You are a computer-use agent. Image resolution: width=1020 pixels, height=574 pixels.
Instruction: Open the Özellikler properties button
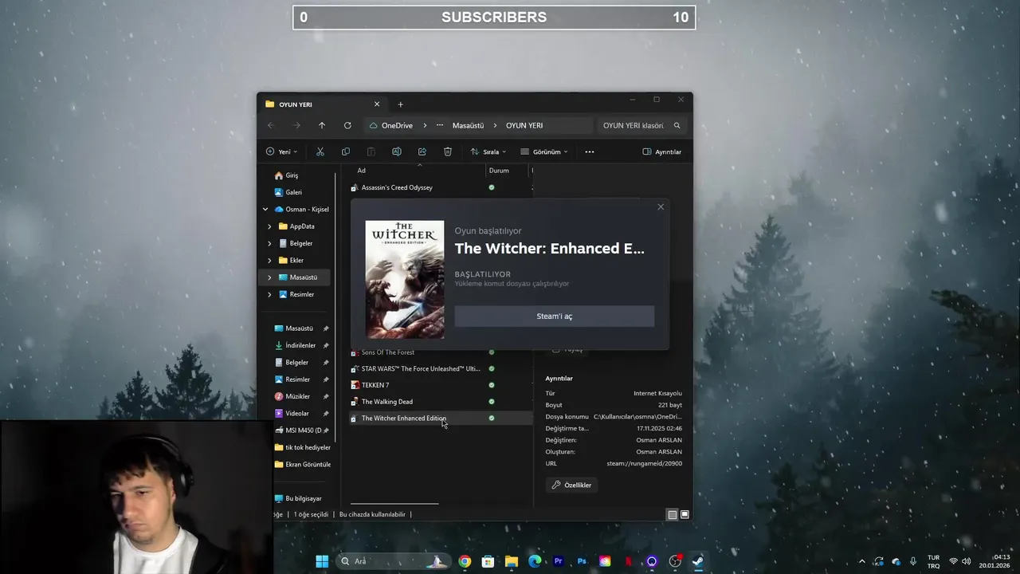pos(571,485)
